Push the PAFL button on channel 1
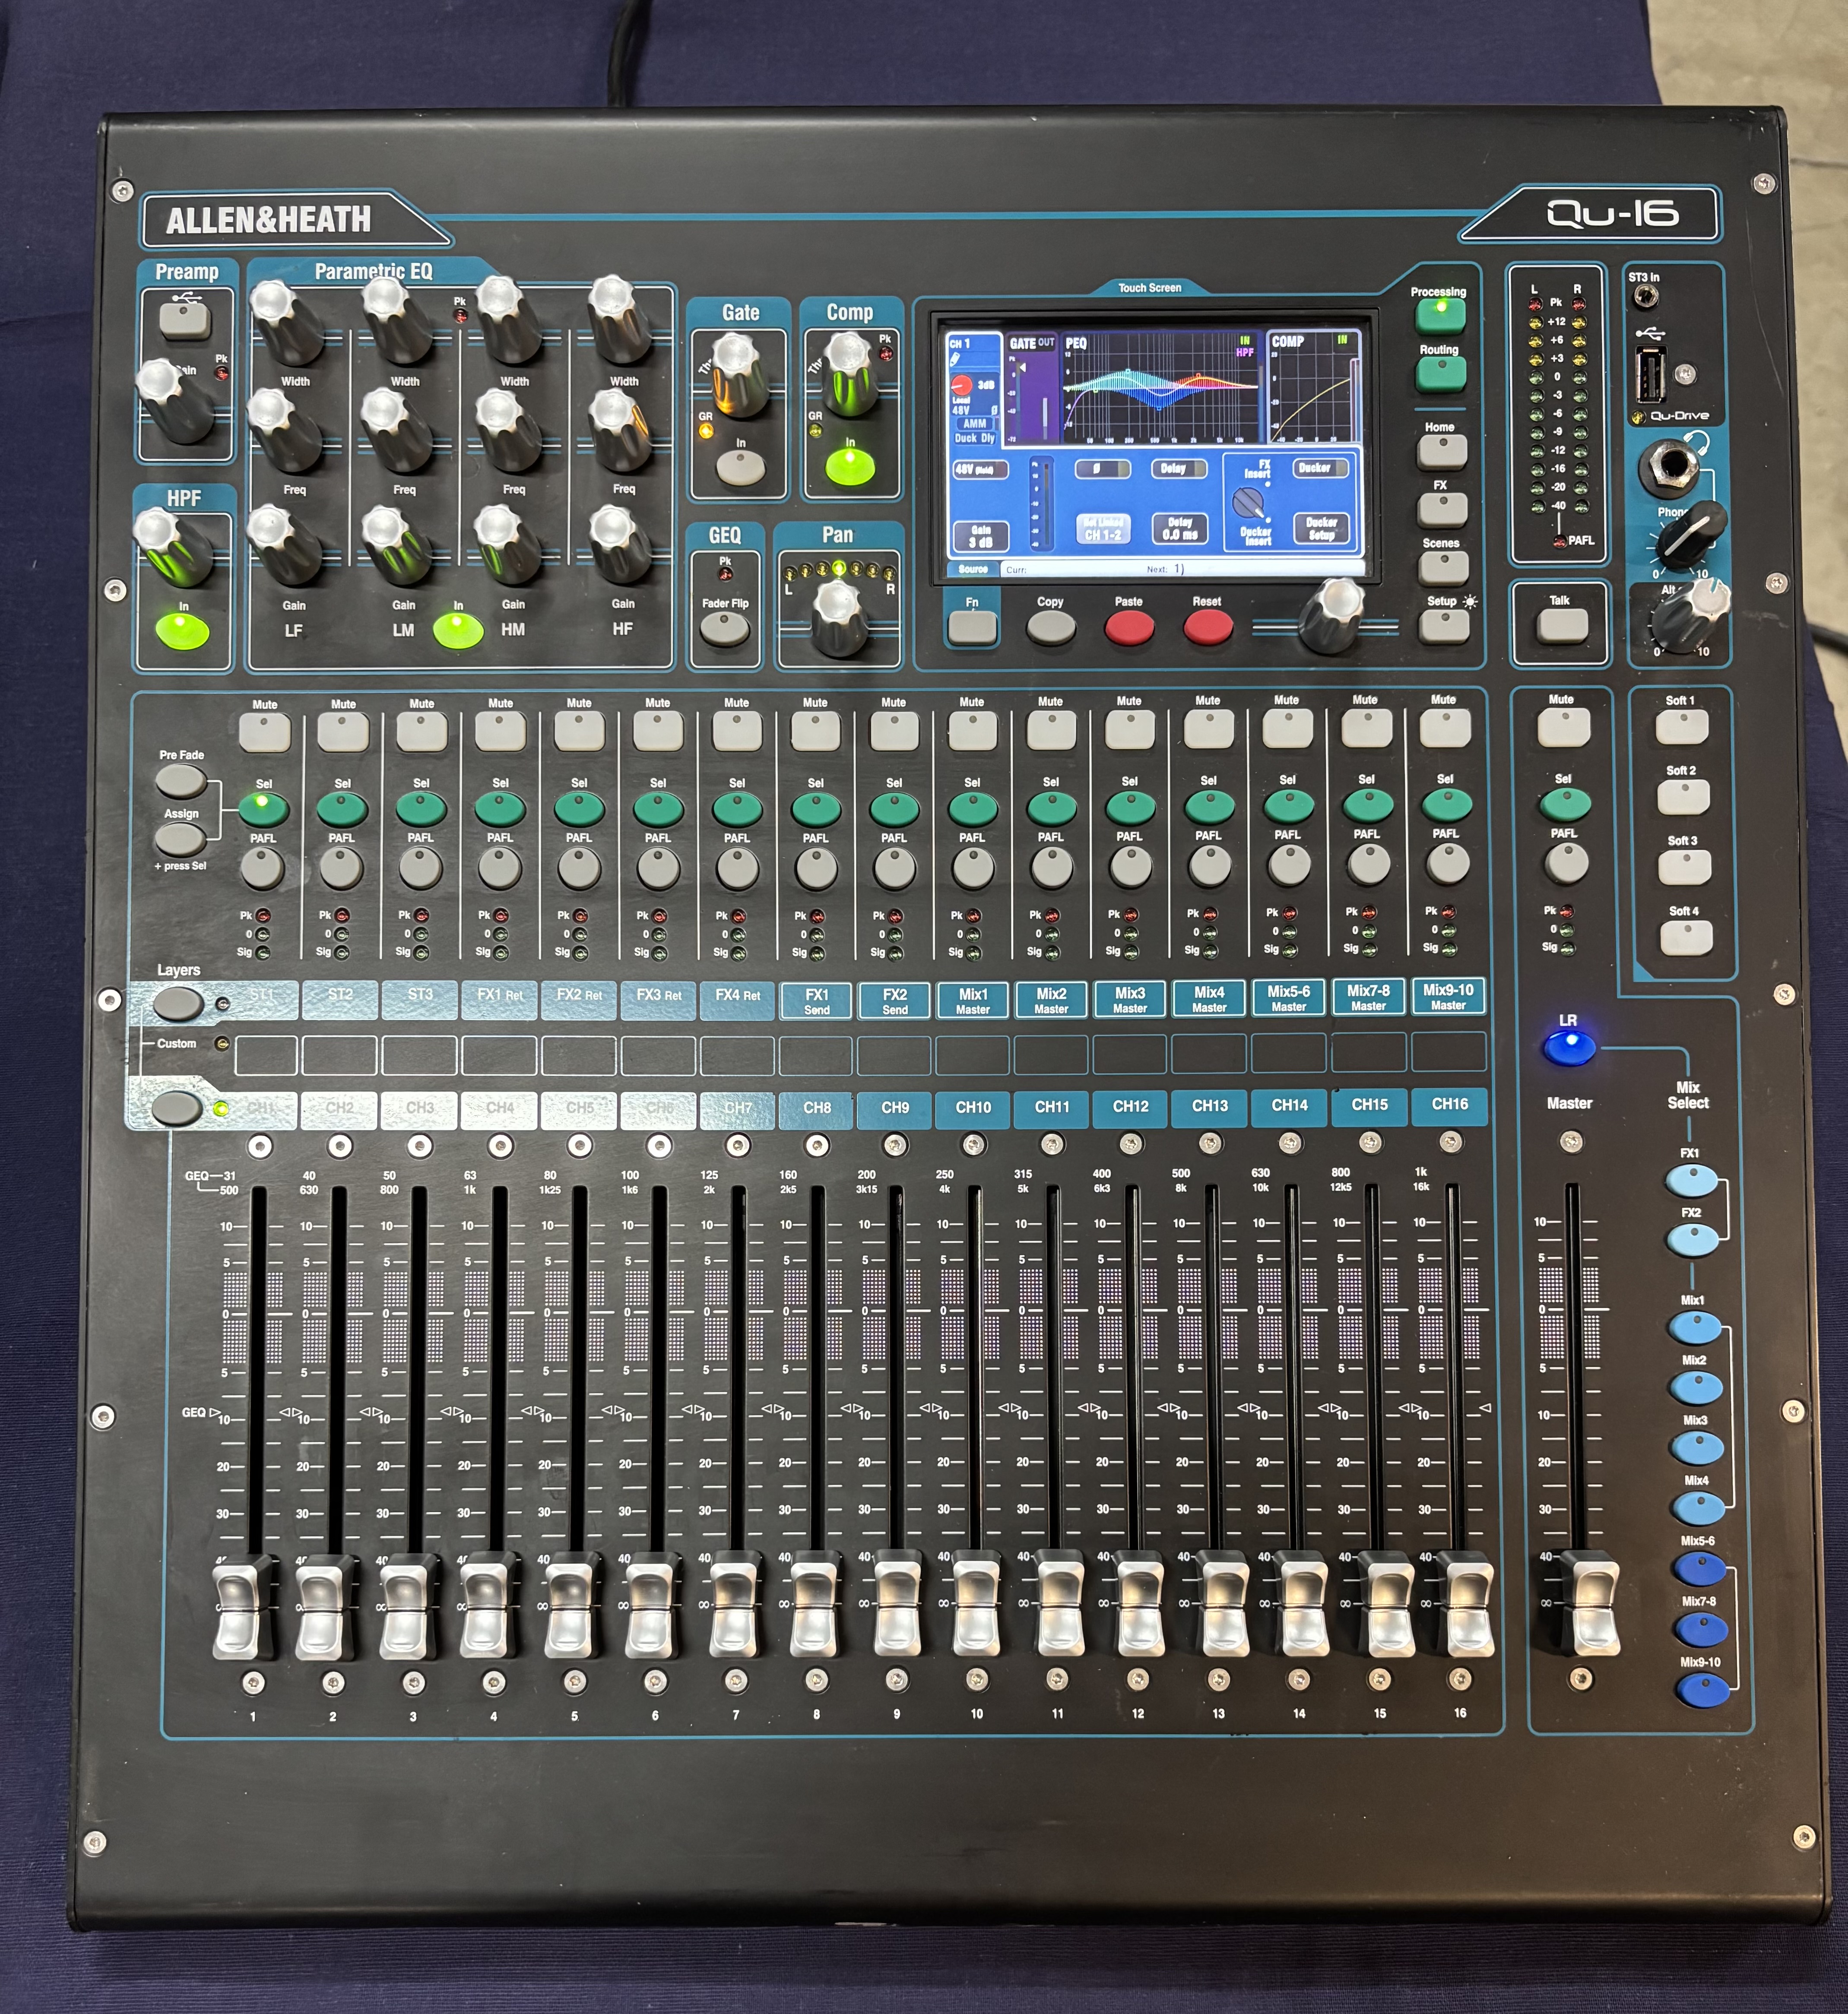Viewport: 1848px width, 2014px height. pyautogui.click(x=262, y=868)
